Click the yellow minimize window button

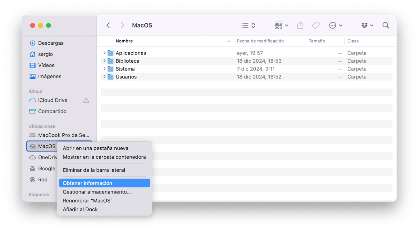click(x=41, y=25)
